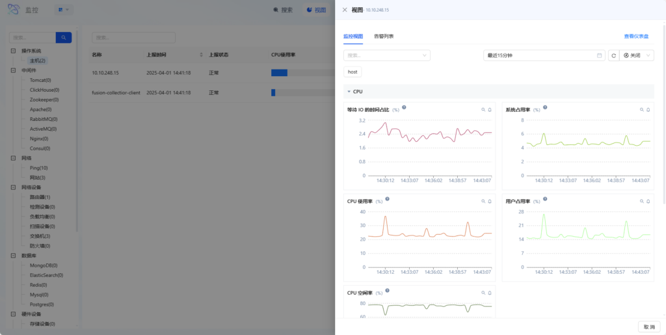Click CPU usage bar for fusion-collectior-client

[x=302, y=92]
